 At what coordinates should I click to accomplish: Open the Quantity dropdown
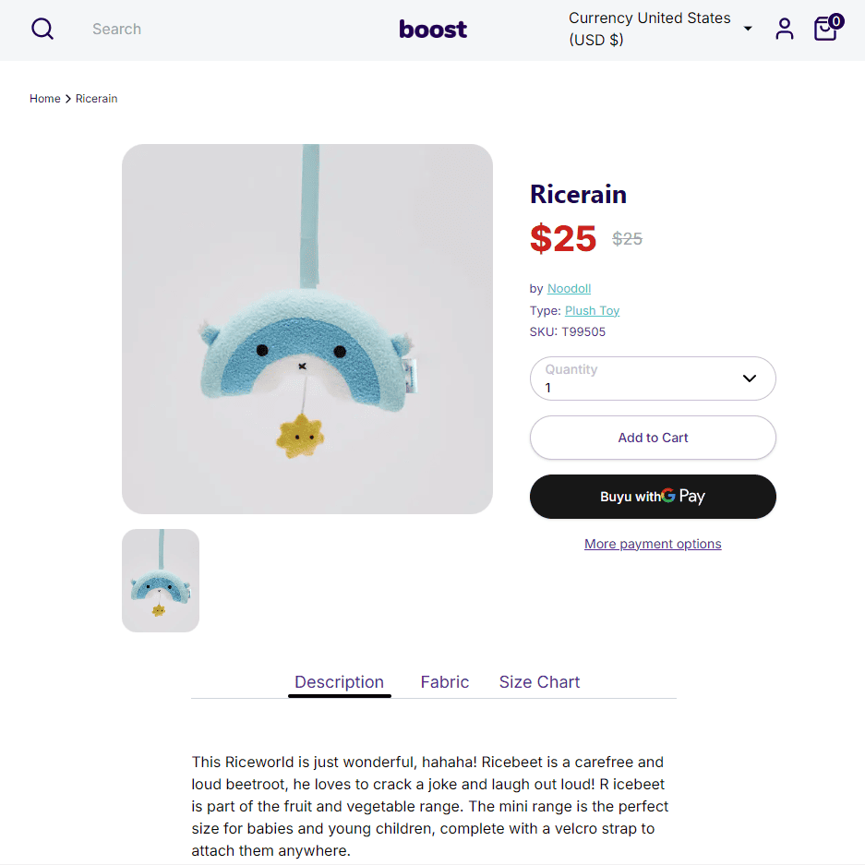653,378
